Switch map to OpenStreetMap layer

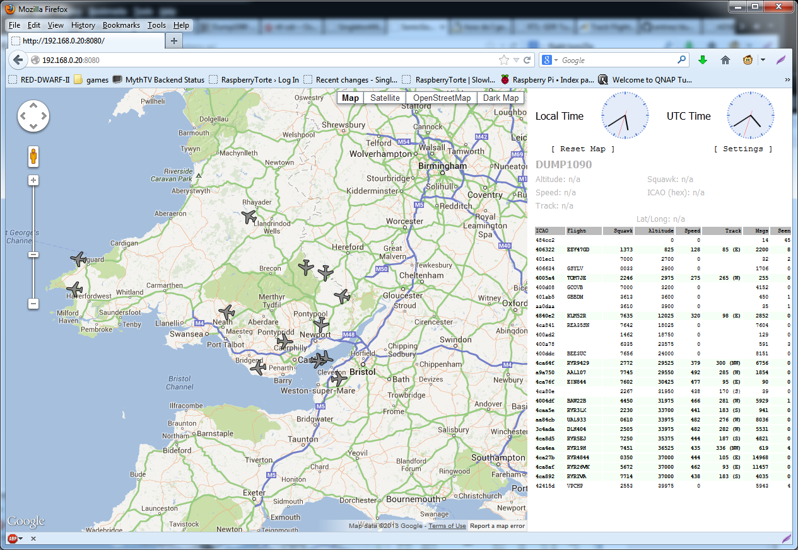click(x=442, y=98)
